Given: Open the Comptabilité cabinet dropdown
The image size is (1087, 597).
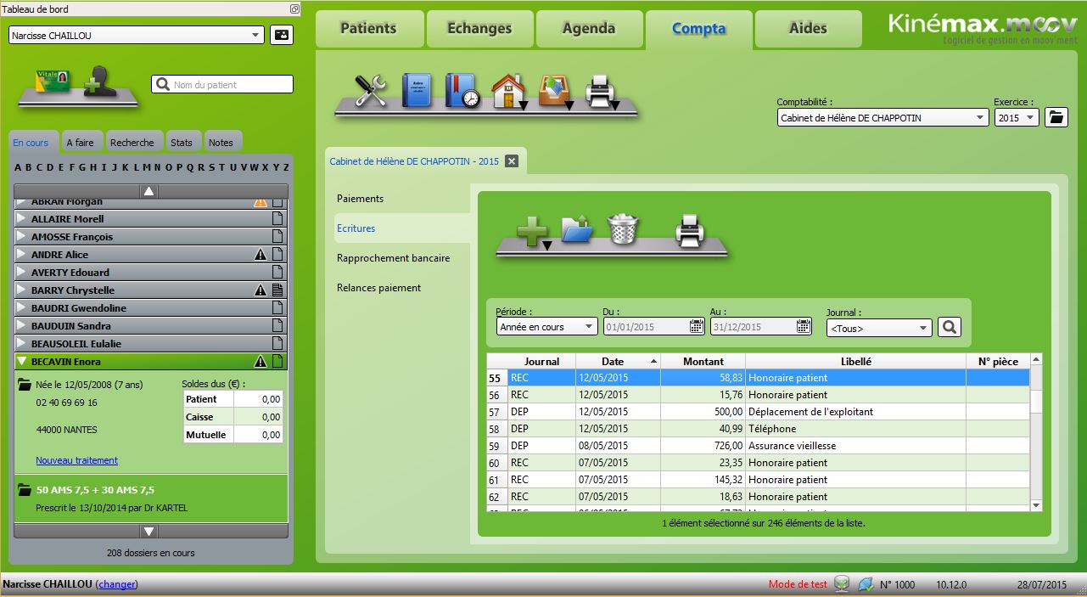Looking at the screenshot, I should [883, 118].
